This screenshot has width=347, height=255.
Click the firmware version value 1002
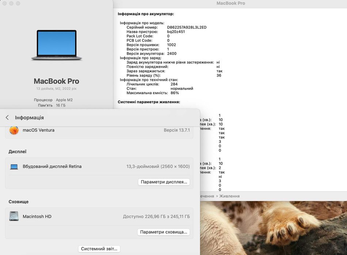tap(172, 45)
